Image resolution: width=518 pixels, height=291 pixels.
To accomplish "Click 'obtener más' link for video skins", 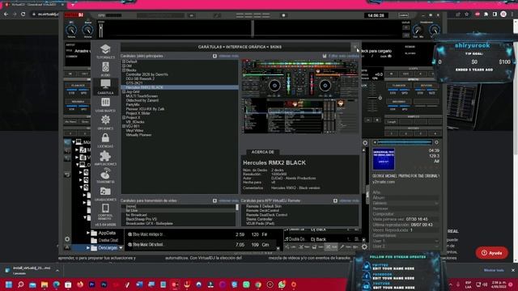I will (x=228, y=200).
